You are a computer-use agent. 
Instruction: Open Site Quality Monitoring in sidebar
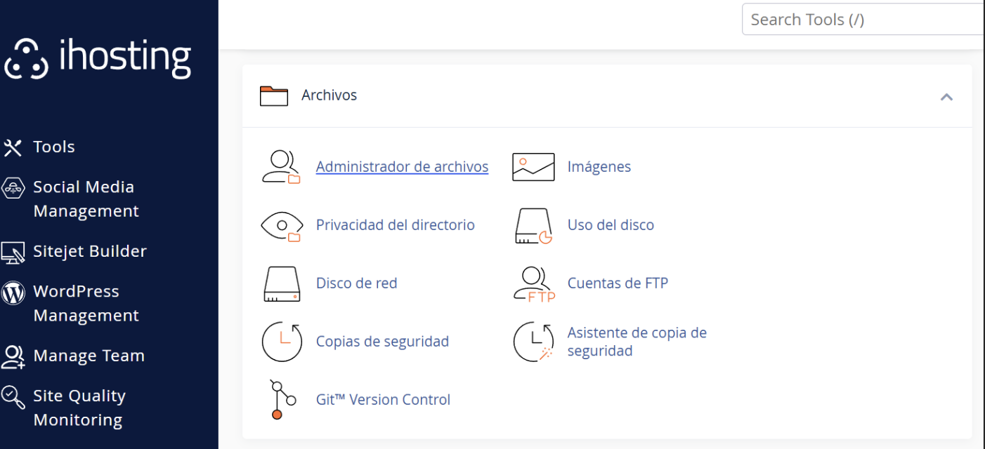click(x=79, y=408)
